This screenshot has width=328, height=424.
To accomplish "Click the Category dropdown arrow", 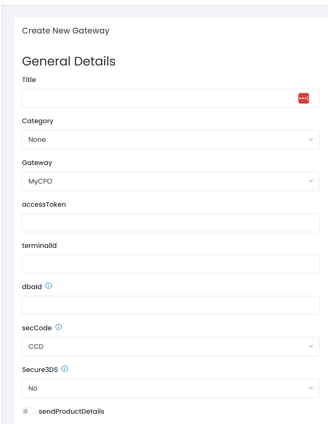I will tap(311, 140).
